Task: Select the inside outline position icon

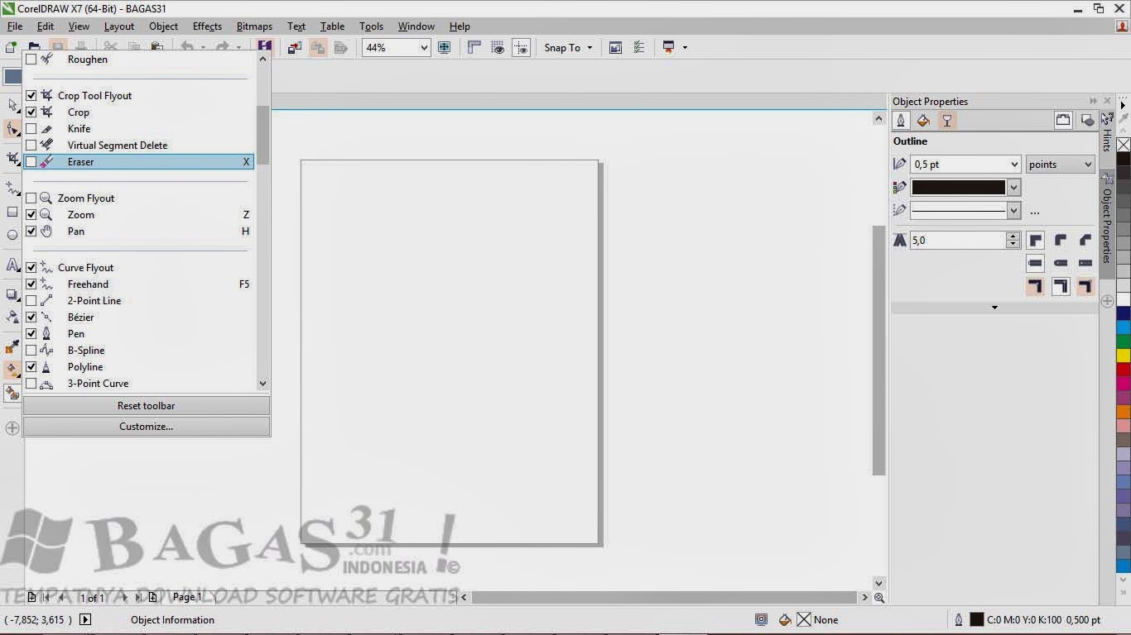Action: click(x=1085, y=286)
